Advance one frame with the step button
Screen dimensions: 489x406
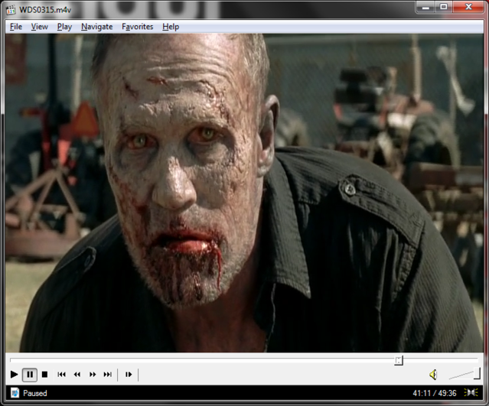click(x=129, y=374)
